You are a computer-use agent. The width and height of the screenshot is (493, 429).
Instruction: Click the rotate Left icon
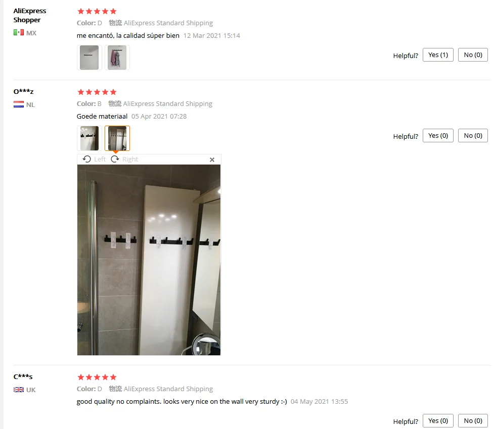pyautogui.click(x=87, y=159)
